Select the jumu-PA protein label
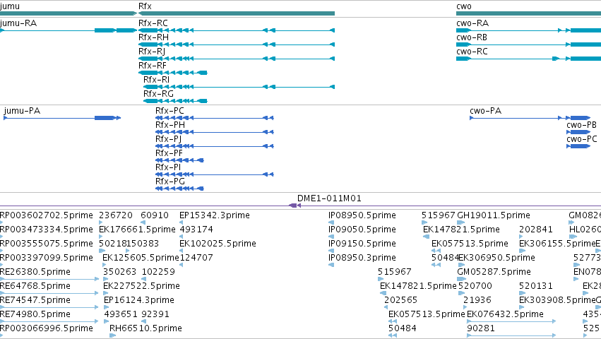This screenshot has height=339, width=601. (22, 111)
